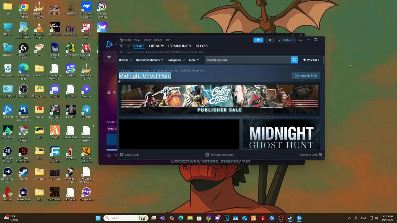
Task: Click the Steam icon in the taskbar
Action: click(x=290, y=218)
